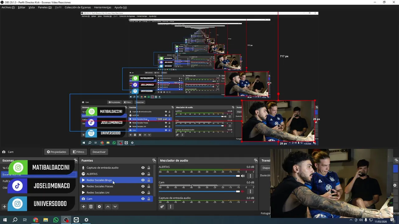The width and height of the screenshot is (399, 224).
Task: Open Task View from taskbar
Action: point(25,220)
